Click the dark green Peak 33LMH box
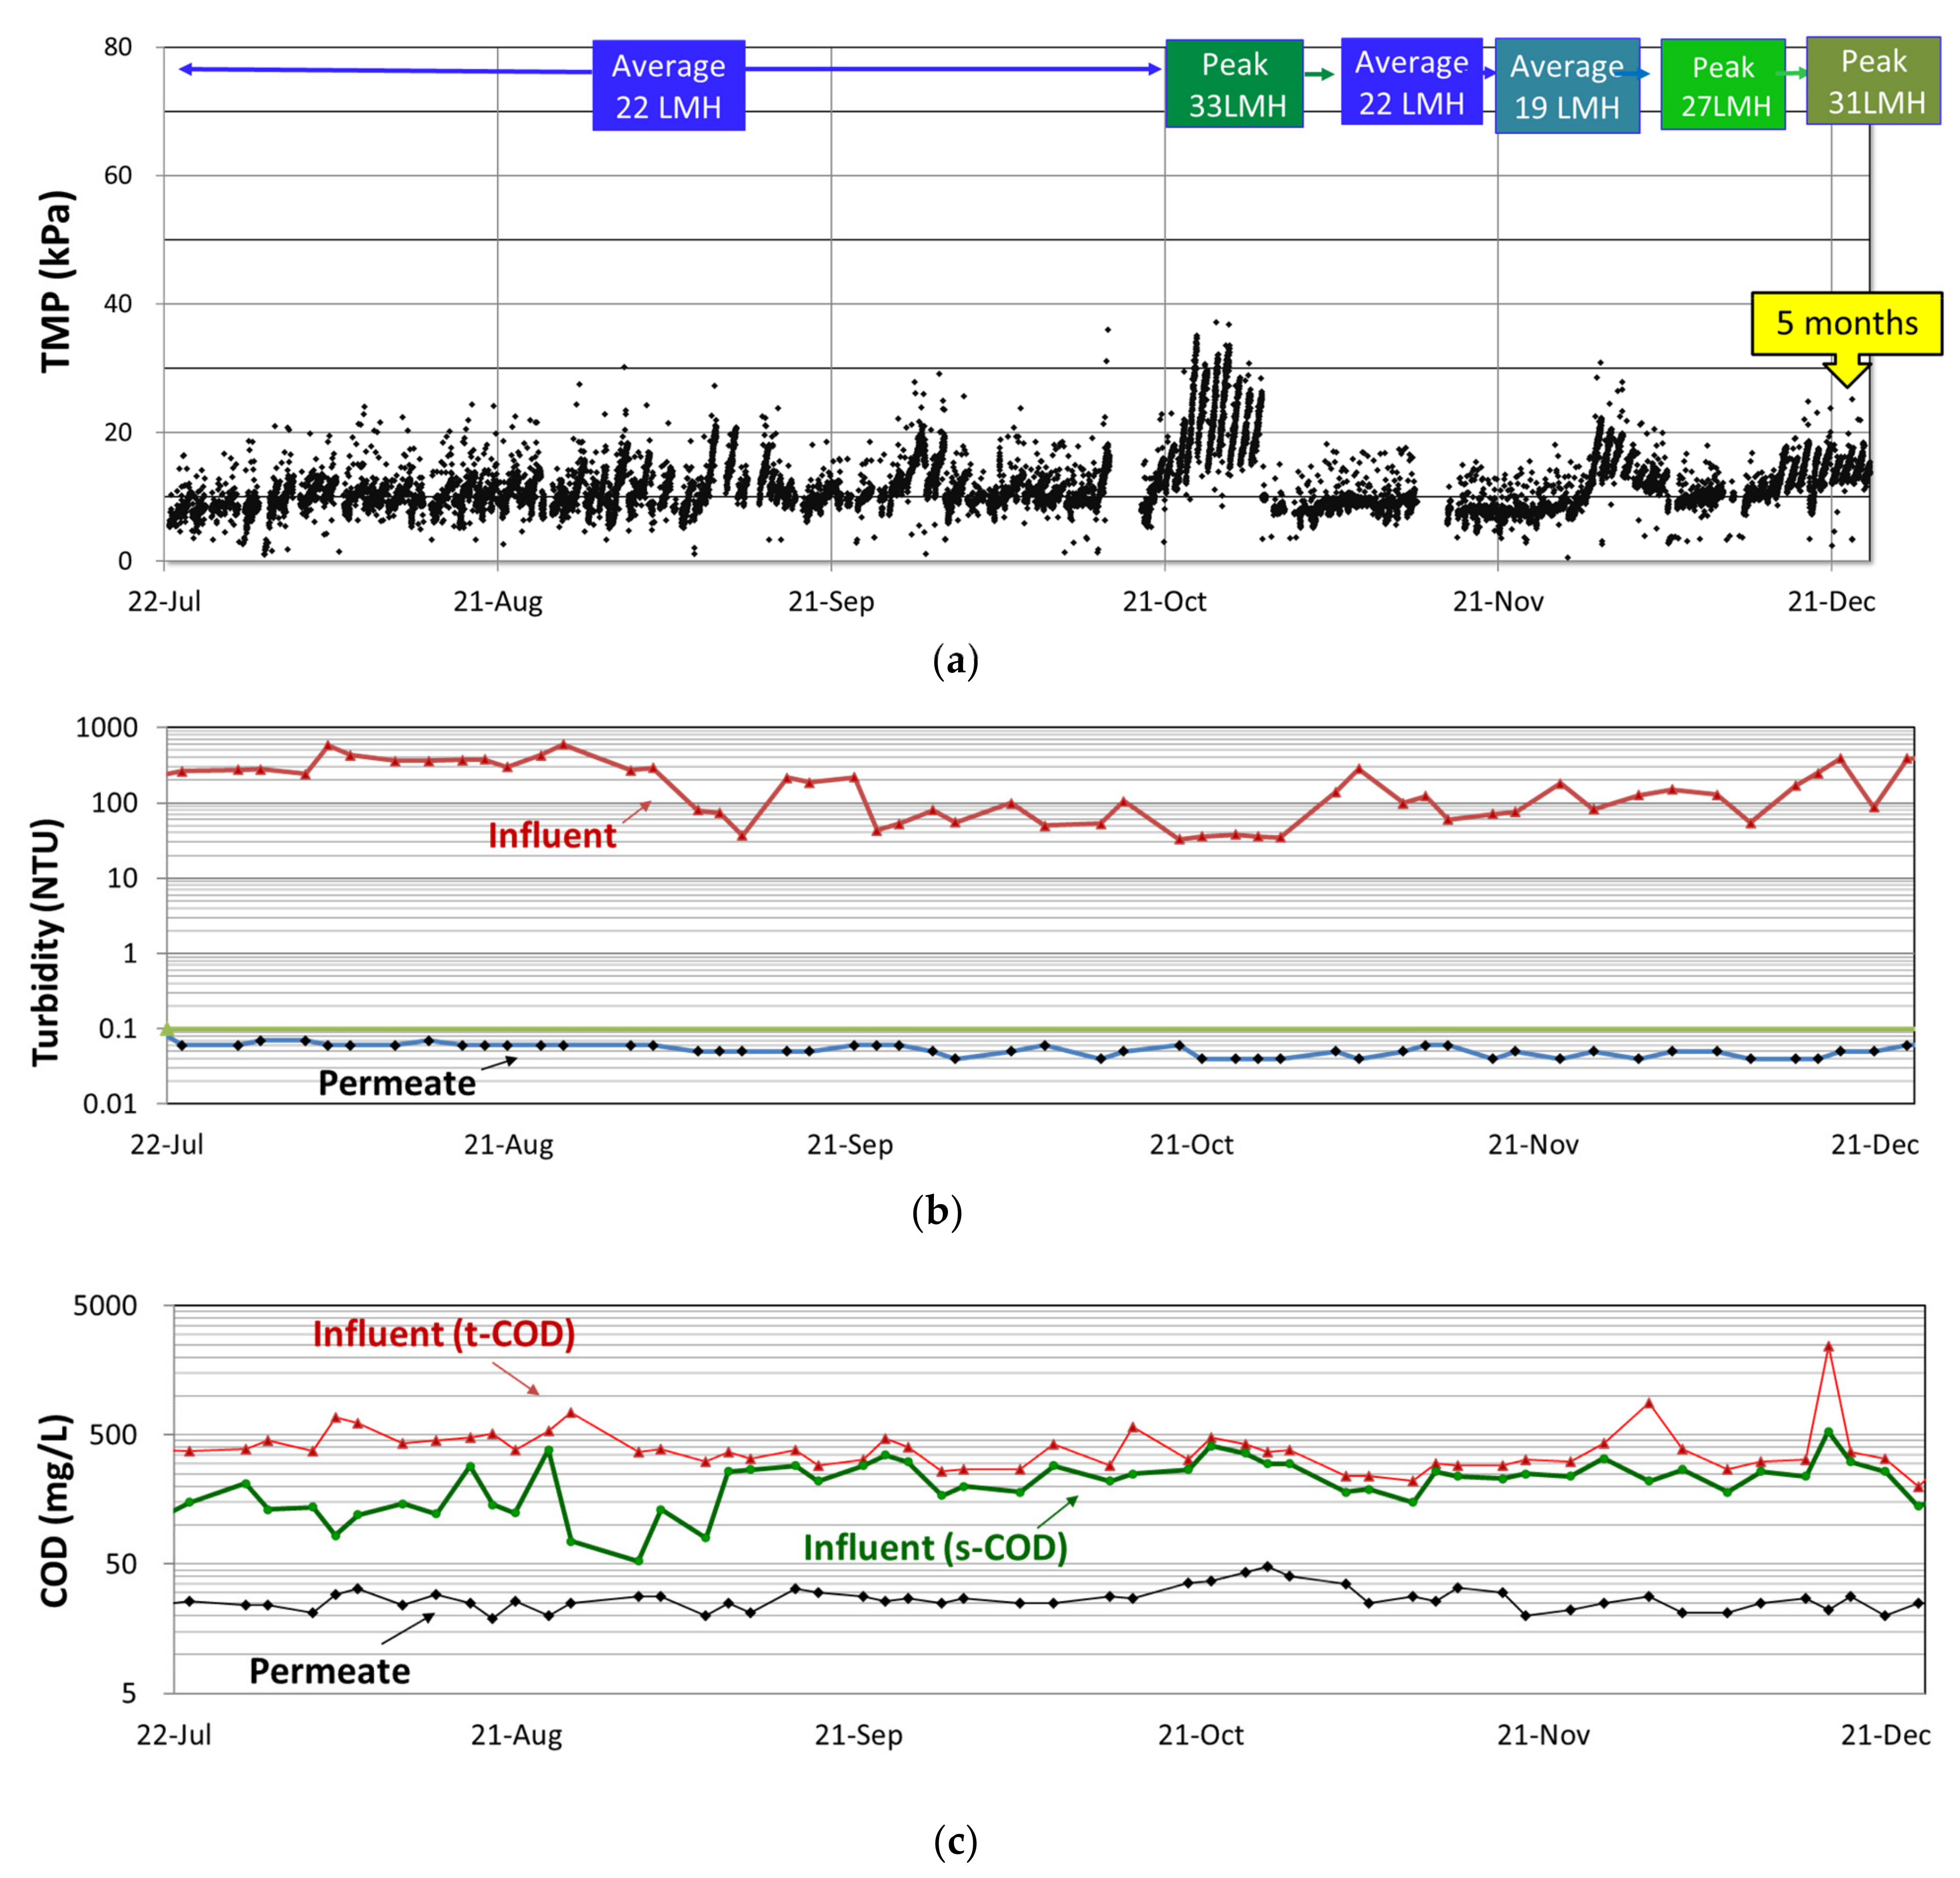 1234,84
